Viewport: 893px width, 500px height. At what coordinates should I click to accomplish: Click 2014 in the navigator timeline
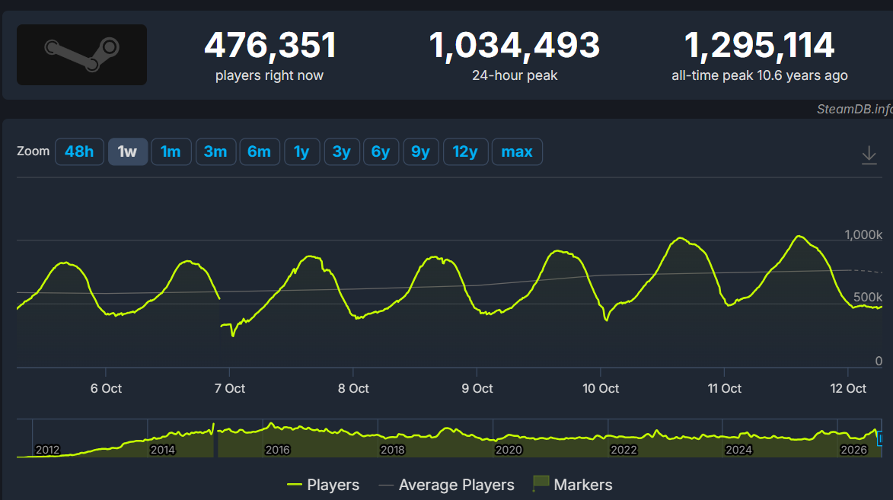162,450
